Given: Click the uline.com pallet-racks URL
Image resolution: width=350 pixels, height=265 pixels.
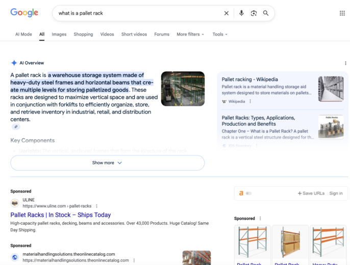Looking at the screenshot, I should point(57,206).
